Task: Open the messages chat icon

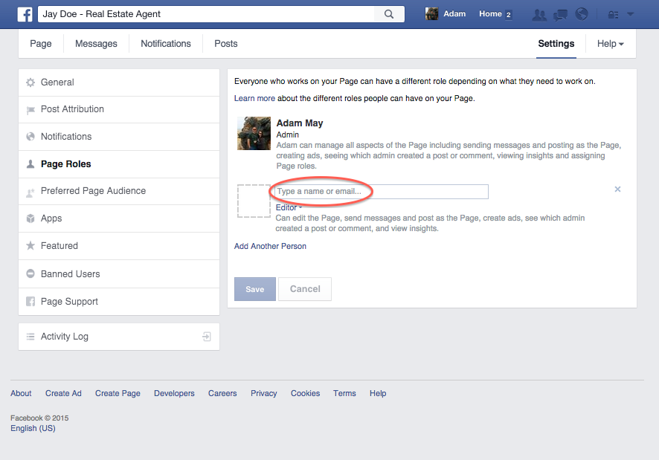Action: point(560,15)
